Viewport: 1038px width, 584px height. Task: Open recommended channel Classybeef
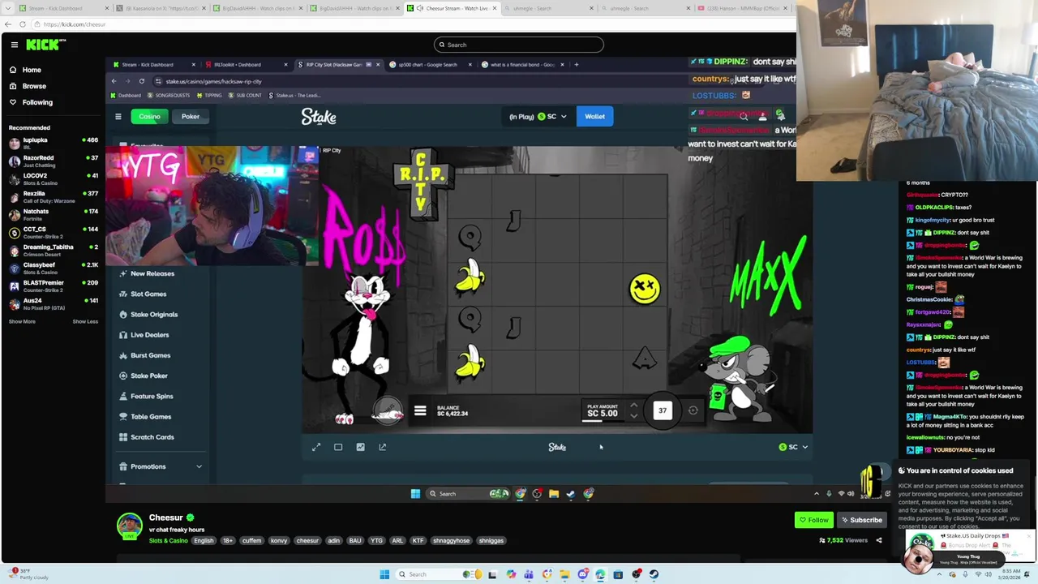point(53,268)
